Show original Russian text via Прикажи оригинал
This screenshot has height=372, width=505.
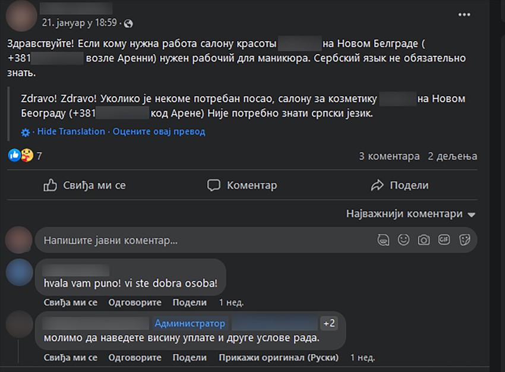point(279,358)
